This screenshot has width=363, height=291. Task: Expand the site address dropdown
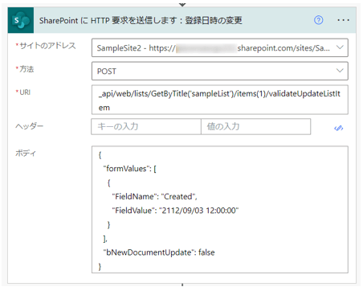(x=340, y=47)
